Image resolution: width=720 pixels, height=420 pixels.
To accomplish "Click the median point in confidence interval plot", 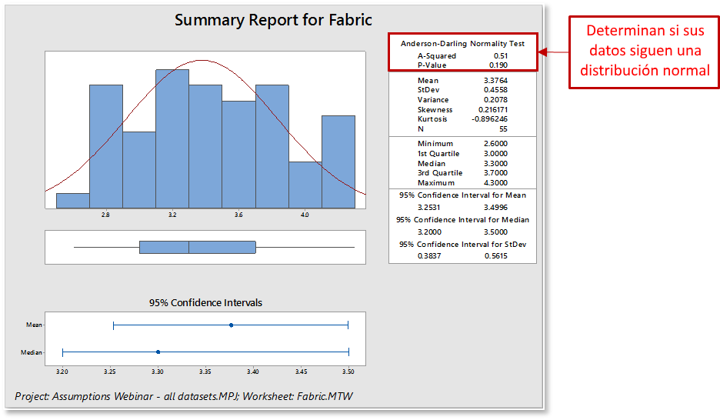I will (158, 352).
